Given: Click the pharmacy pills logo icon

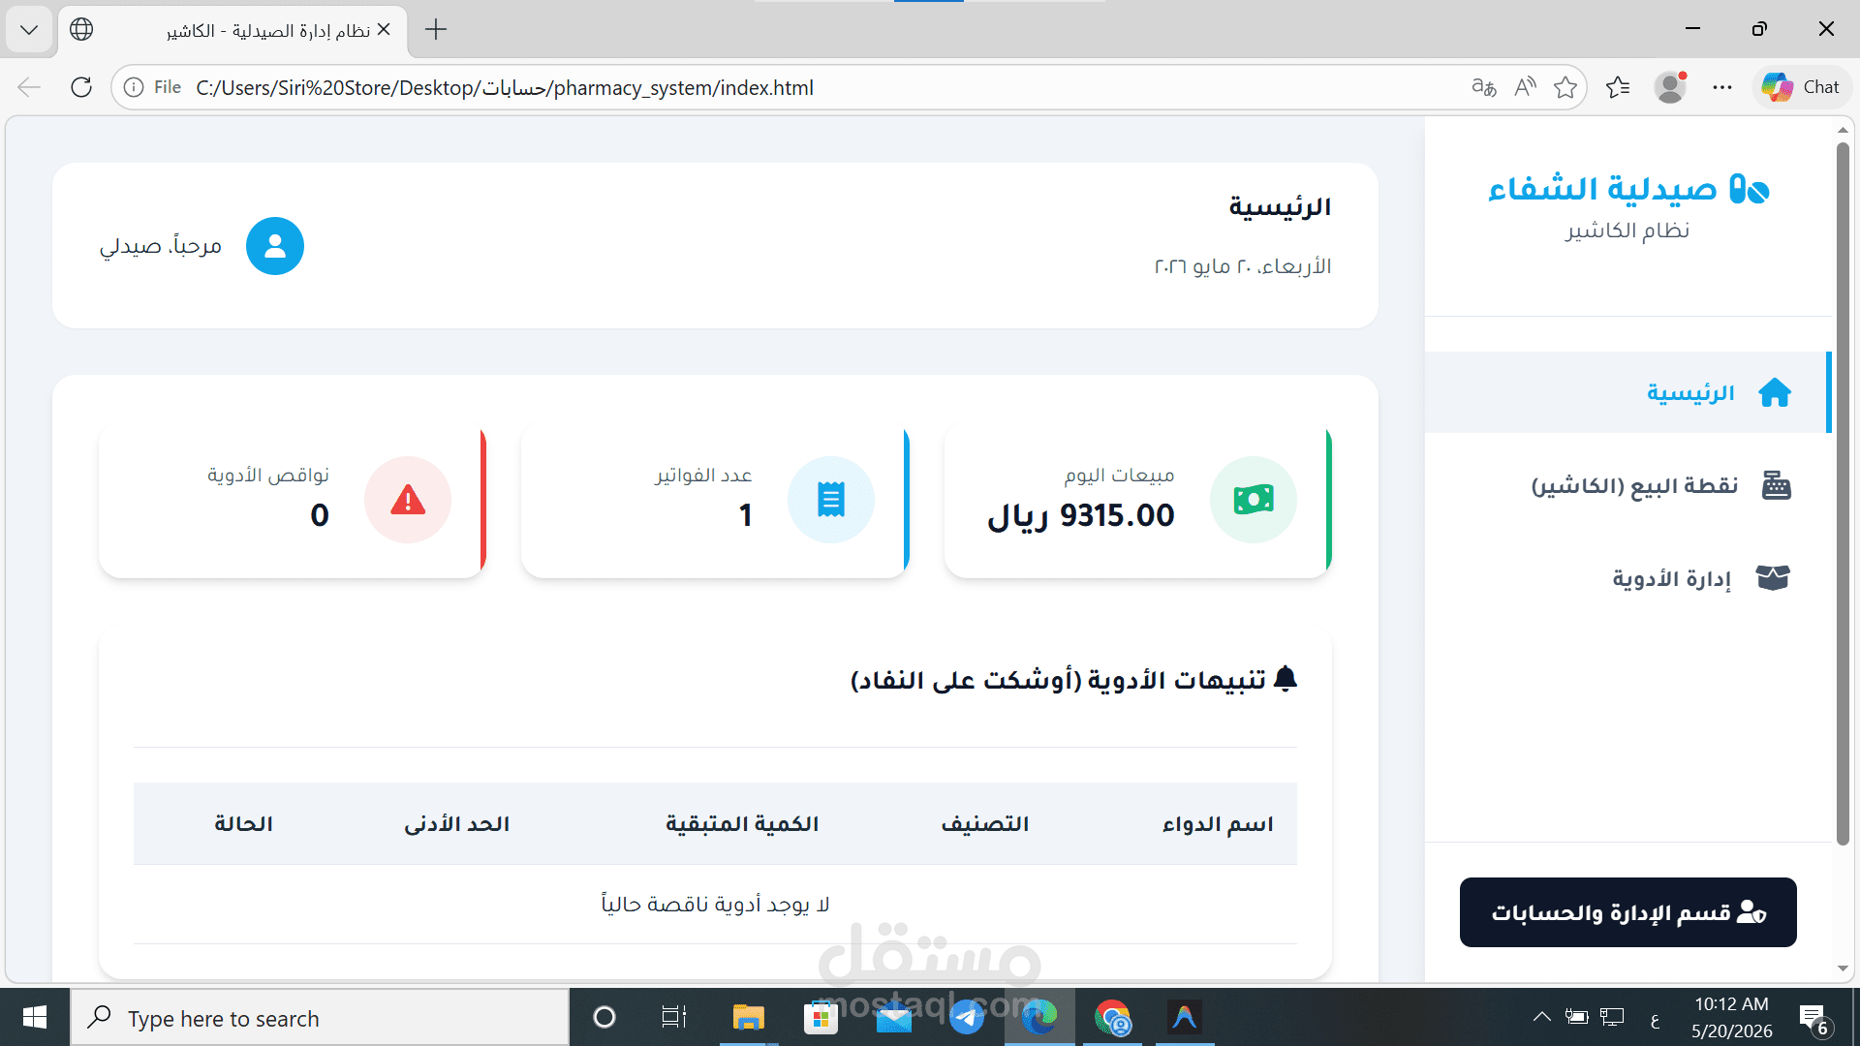Looking at the screenshot, I should tap(1750, 189).
